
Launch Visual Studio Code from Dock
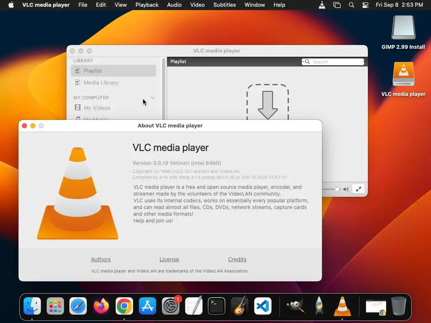[263, 306]
